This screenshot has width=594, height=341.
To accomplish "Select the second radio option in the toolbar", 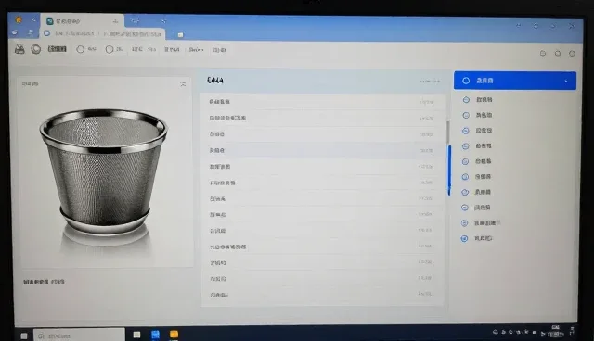I will pyautogui.click(x=110, y=49).
